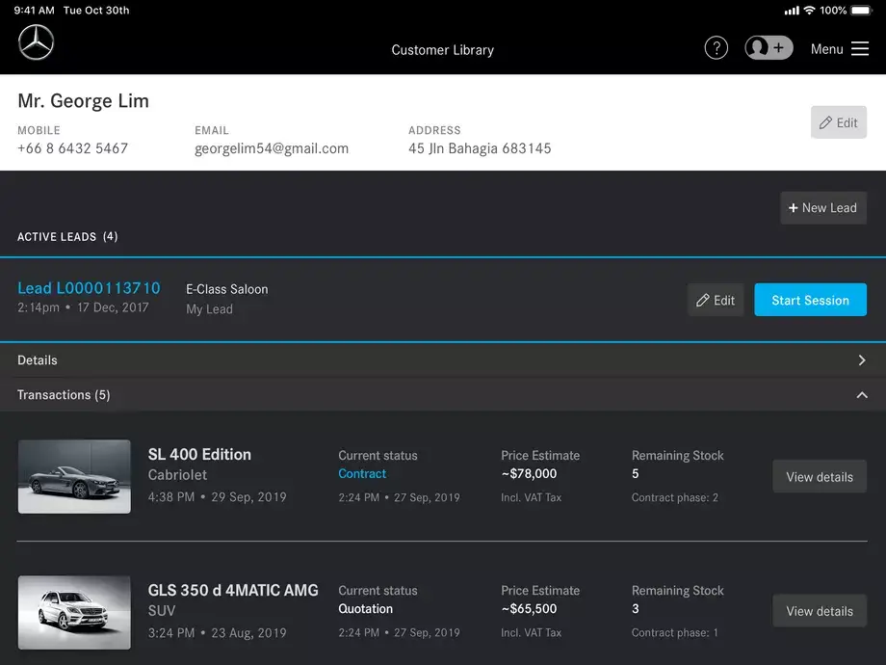Tap address 45 Jln Bahagia 683145
Viewport: 886px width, 665px height.
pyautogui.click(x=480, y=148)
